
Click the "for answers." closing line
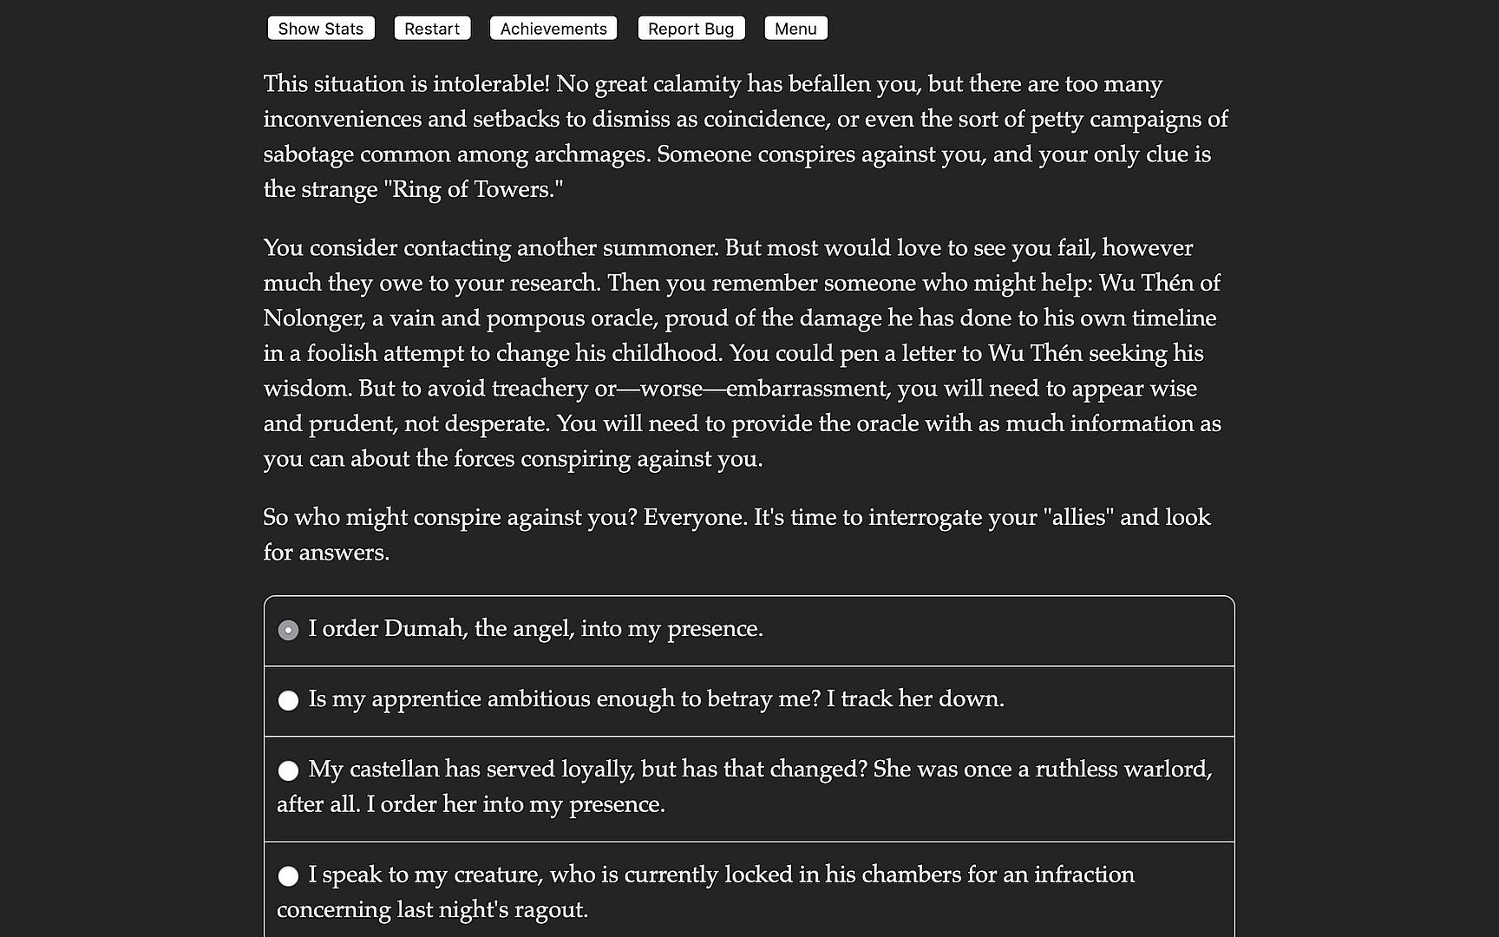326,553
